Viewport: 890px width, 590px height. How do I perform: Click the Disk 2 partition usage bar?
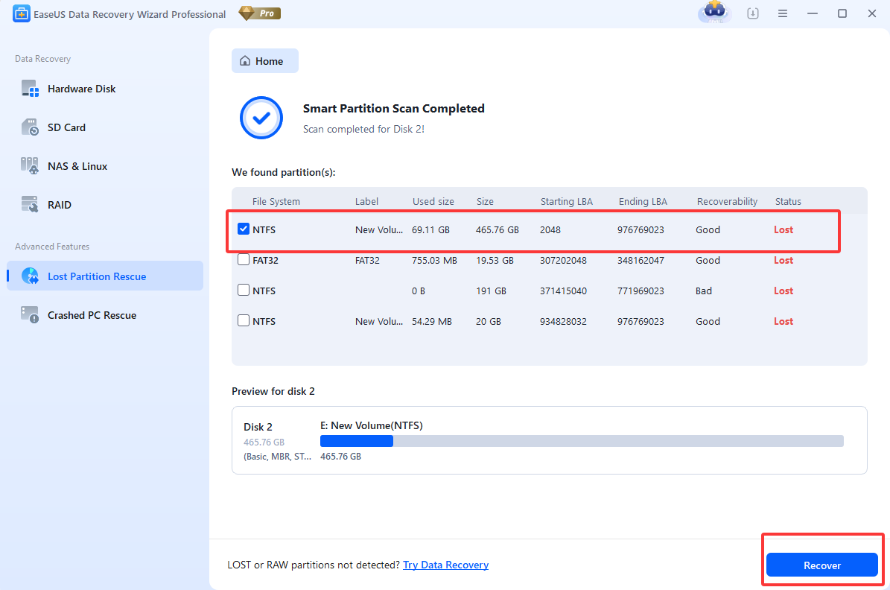click(581, 441)
